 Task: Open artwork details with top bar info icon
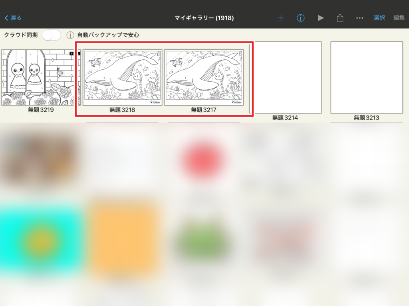[x=301, y=18]
